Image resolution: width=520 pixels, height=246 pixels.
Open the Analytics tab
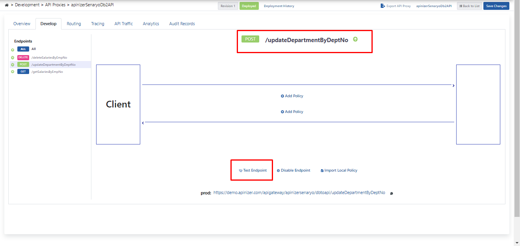click(151, 24)
